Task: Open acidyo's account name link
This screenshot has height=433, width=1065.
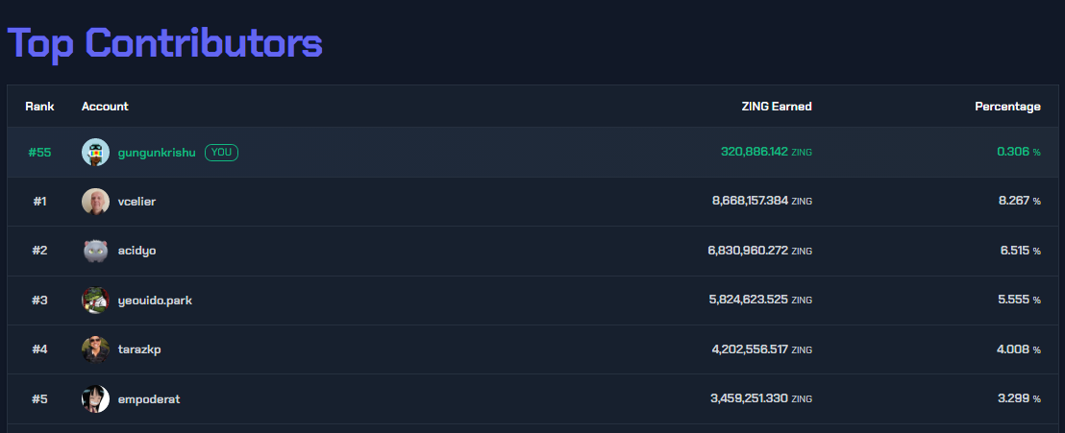Action: click(137, 252)
